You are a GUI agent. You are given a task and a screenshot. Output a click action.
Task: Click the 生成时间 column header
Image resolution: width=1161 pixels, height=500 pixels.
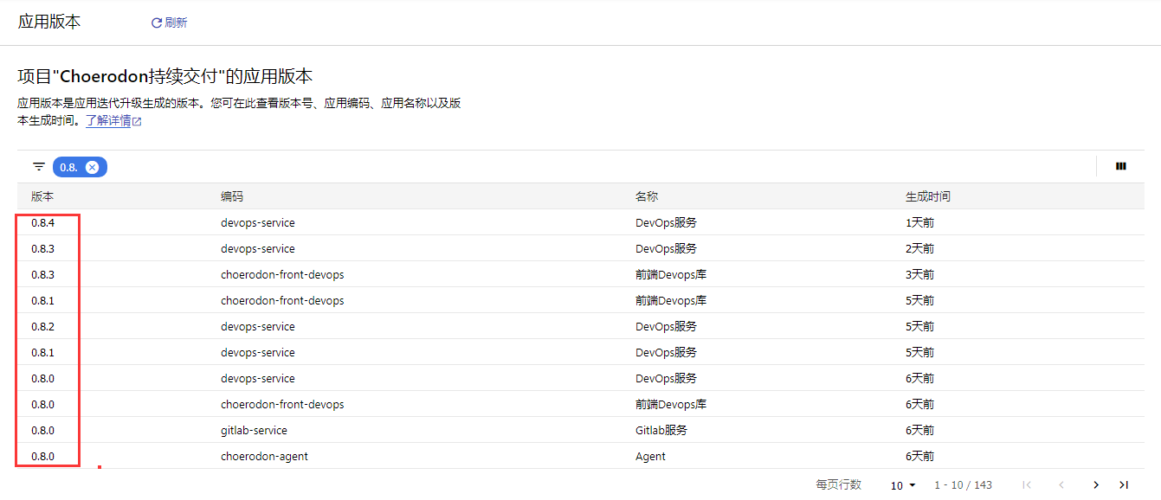click(928, 196)
